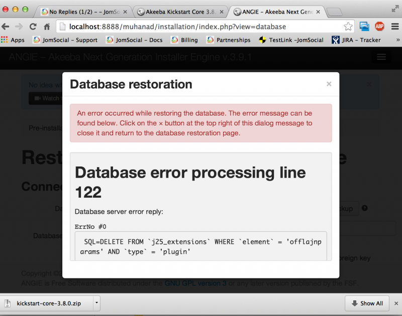Click the browser forward arrow
The height and width of the screenshot is (316, 402).
pos(19,27)
